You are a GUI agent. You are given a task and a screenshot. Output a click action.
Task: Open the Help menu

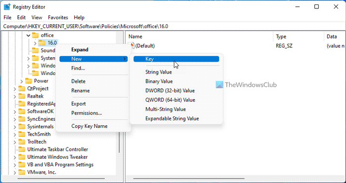point(79,17)
